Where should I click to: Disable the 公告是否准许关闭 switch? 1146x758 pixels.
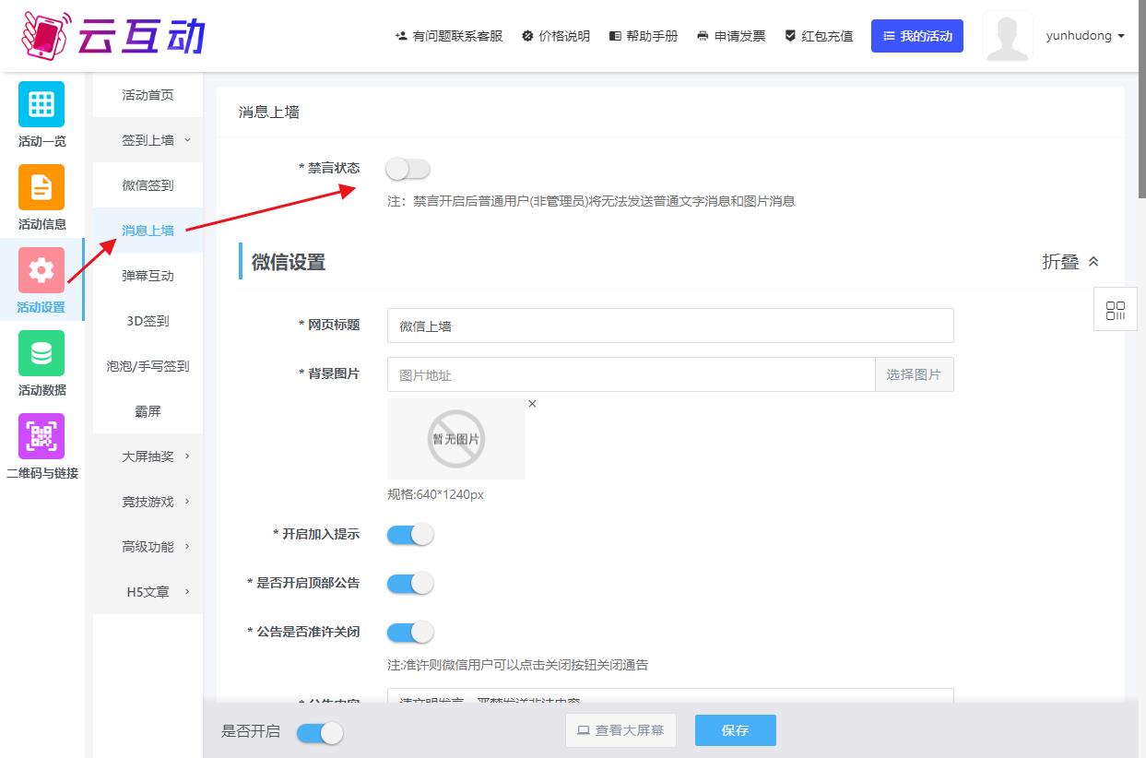pyautogui.click(x=409, y=633)
